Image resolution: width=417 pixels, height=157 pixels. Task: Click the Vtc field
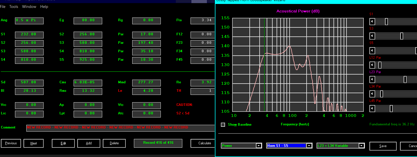tap(146, 105)
